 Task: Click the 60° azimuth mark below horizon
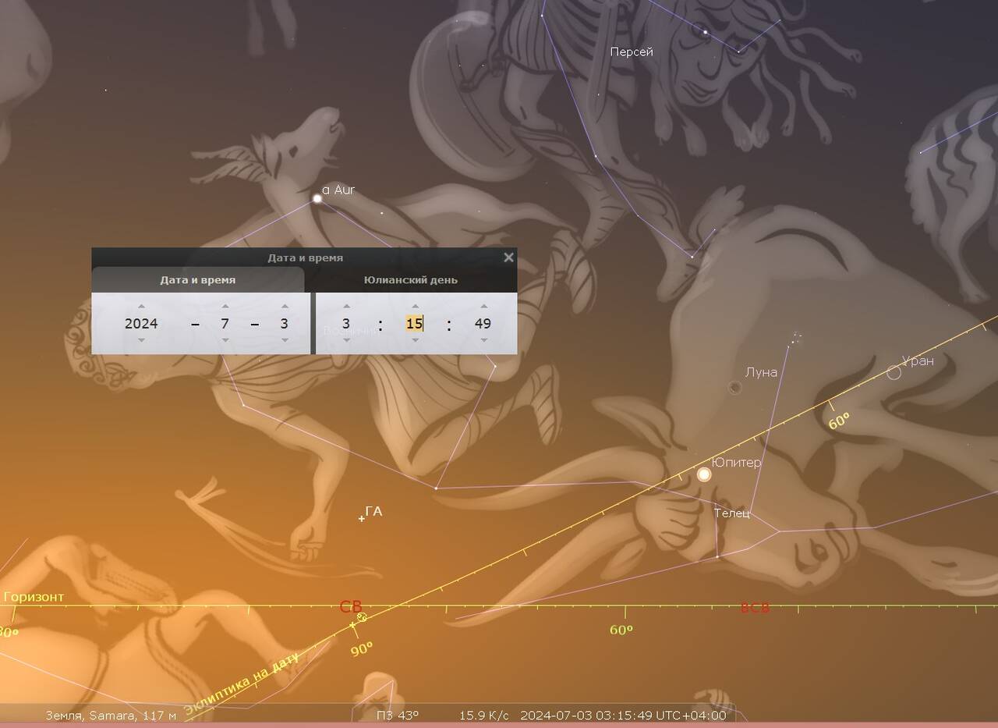[x=621, y=630]
